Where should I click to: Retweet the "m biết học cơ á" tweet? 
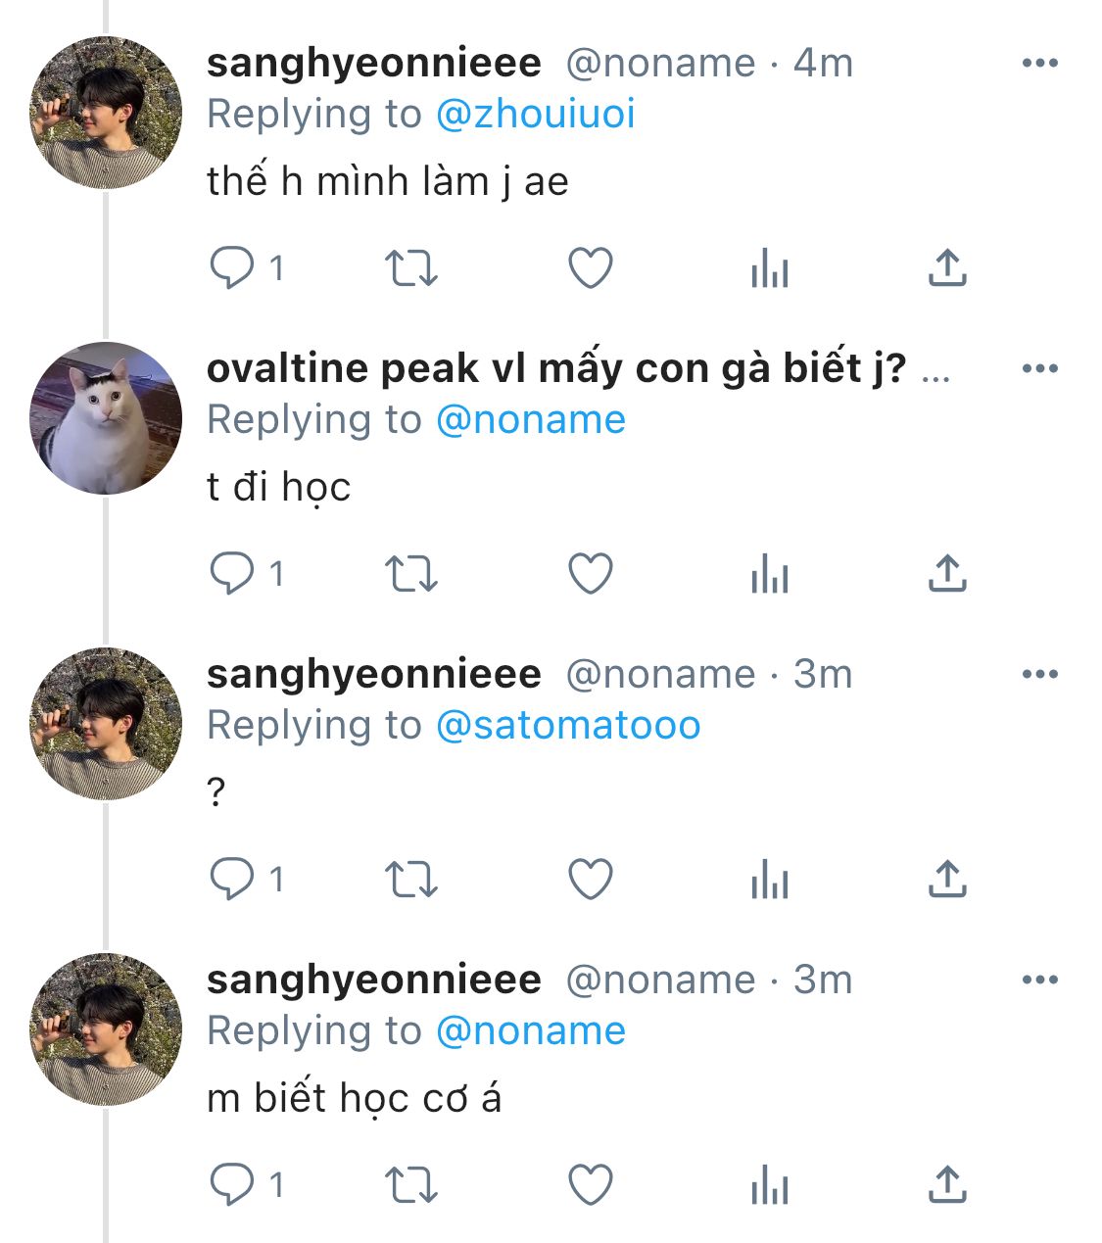410,1184
